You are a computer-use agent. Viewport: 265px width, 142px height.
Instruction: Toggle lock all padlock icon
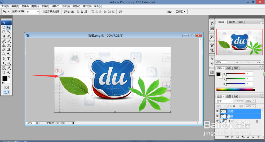234,106
